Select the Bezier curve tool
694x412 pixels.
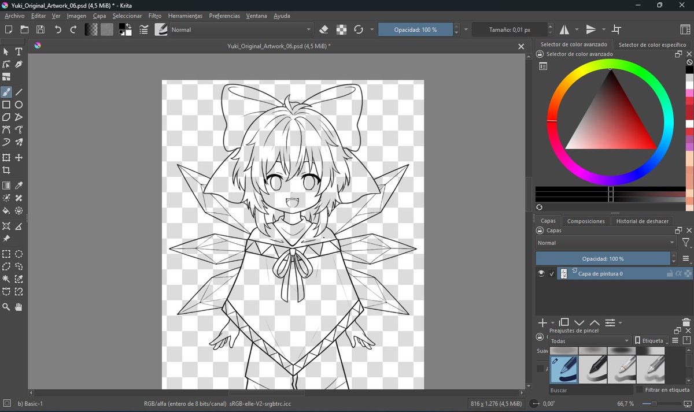tap(6, 129)
